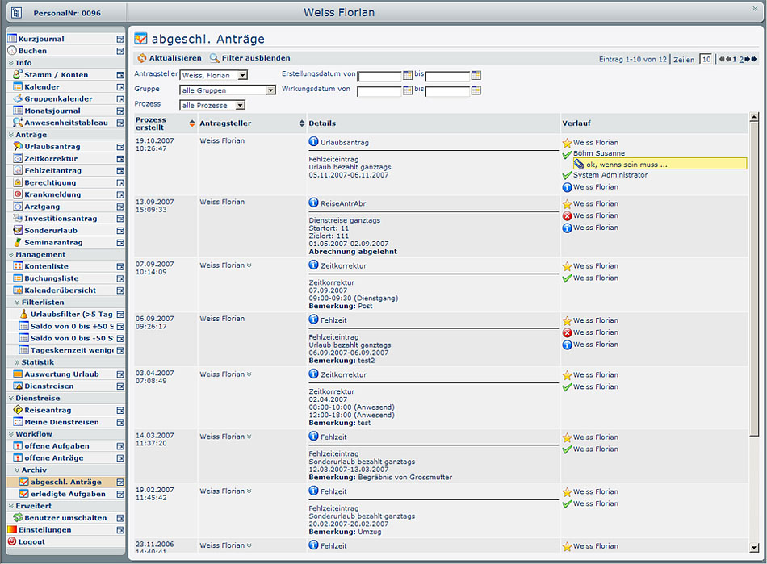Click new-window icon beside offene Aufgaben
Viewport: 767px width, 564px height.
[120, 446]
